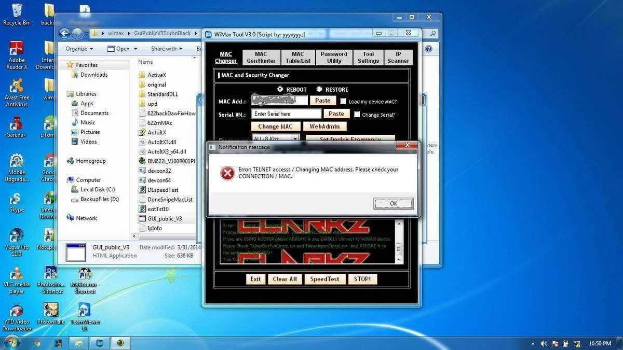This screenshot has width=623, height=350.
Task: Click the YTD Video Downloader desktop icon
Action: coord(17,317)
